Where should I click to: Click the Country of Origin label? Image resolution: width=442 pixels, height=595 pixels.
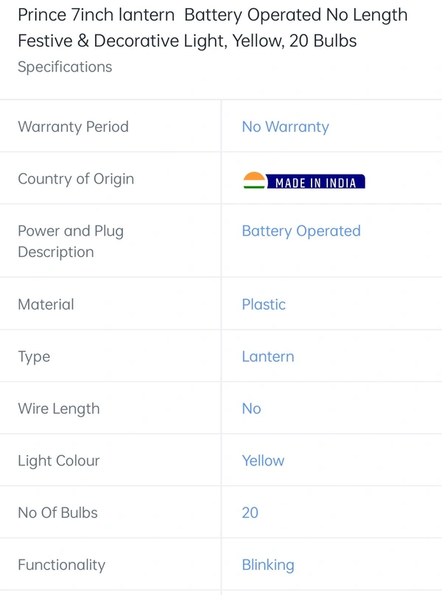click(x=76, y=179)
